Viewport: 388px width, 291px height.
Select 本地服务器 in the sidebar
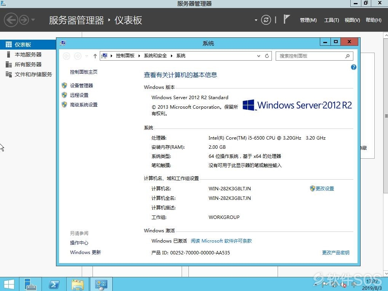tap(28, 55)
